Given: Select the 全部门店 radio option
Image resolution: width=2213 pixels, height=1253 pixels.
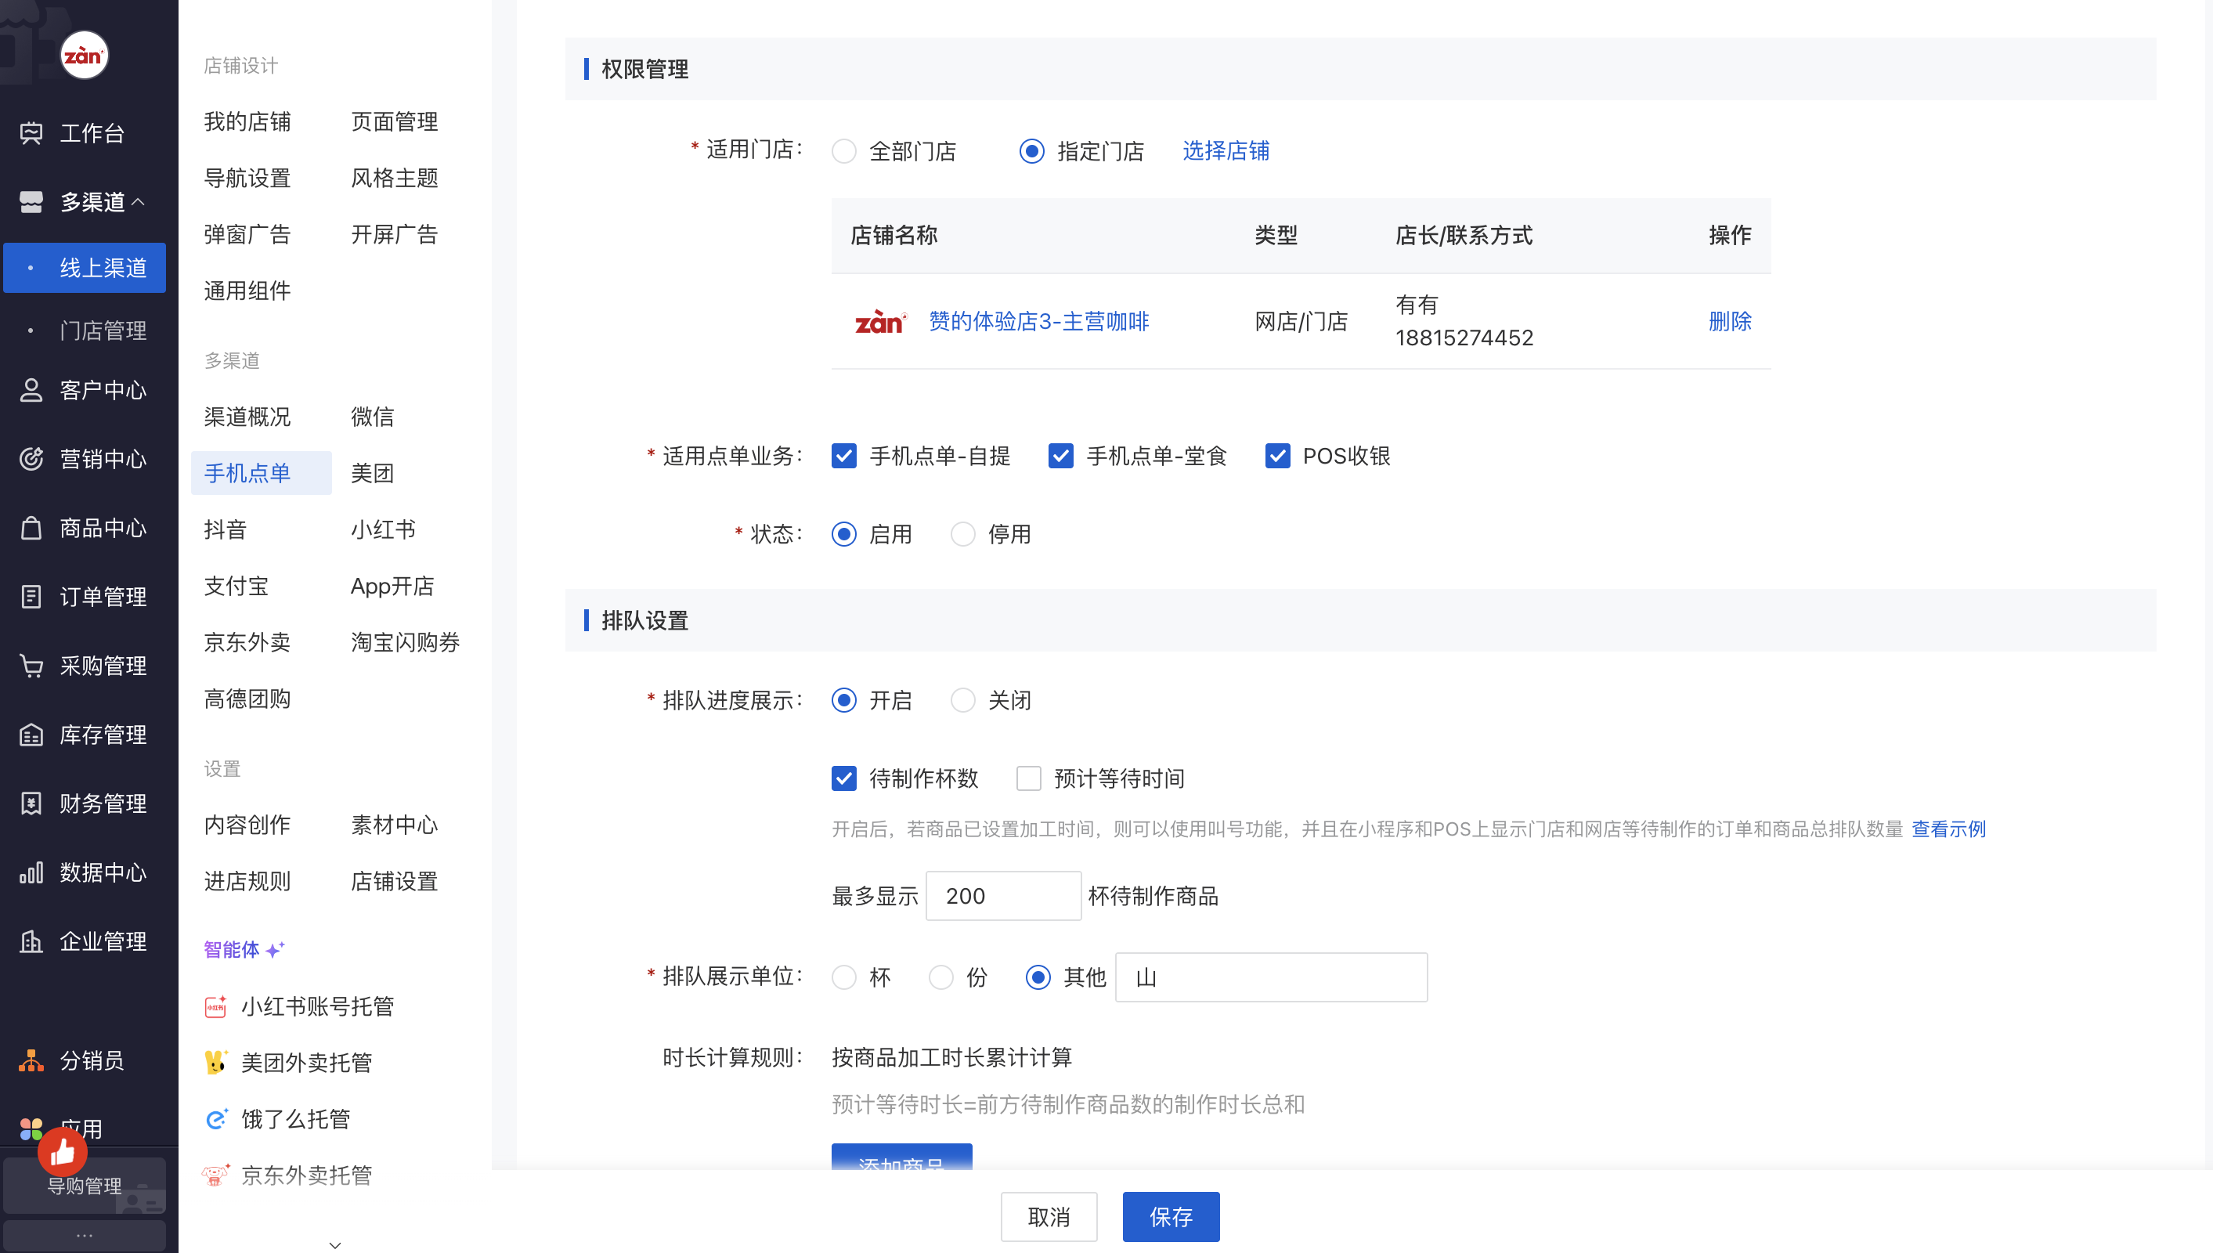Looking at the screenshot, I should 843,151.
